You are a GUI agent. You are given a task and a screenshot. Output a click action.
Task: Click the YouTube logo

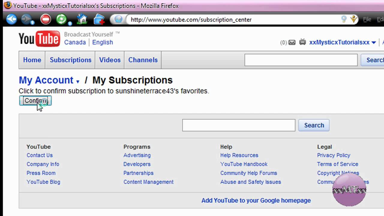coord(39,39)
